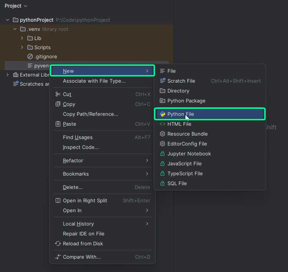The width and height of the screenshot is (288, 272).
Task: Click the Scratch File icon
Action: pos(162,81)
